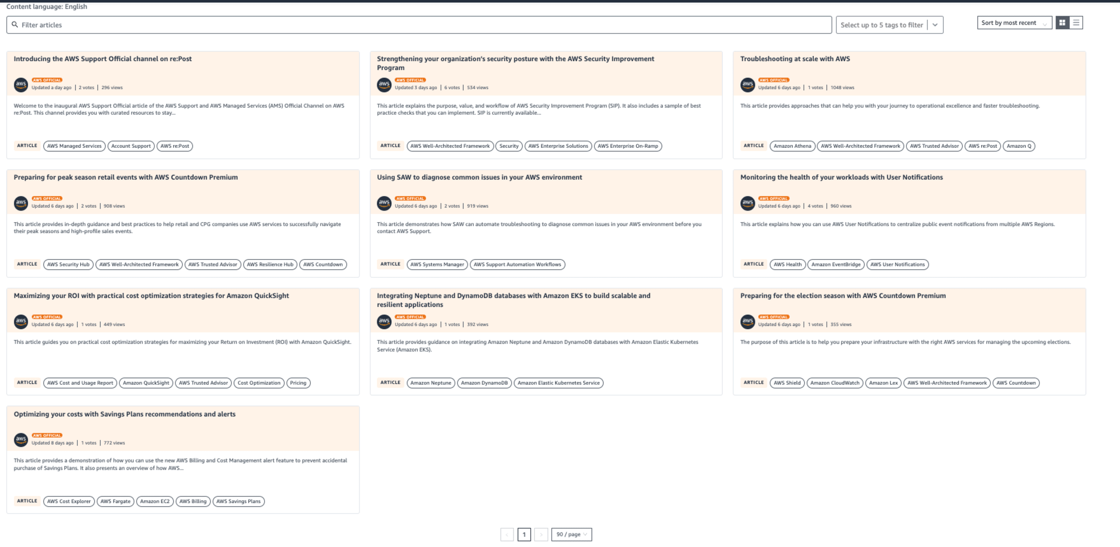Click the search magnifier icon
This screenshot has height=547, width=1120.
[x=15, y=25]
